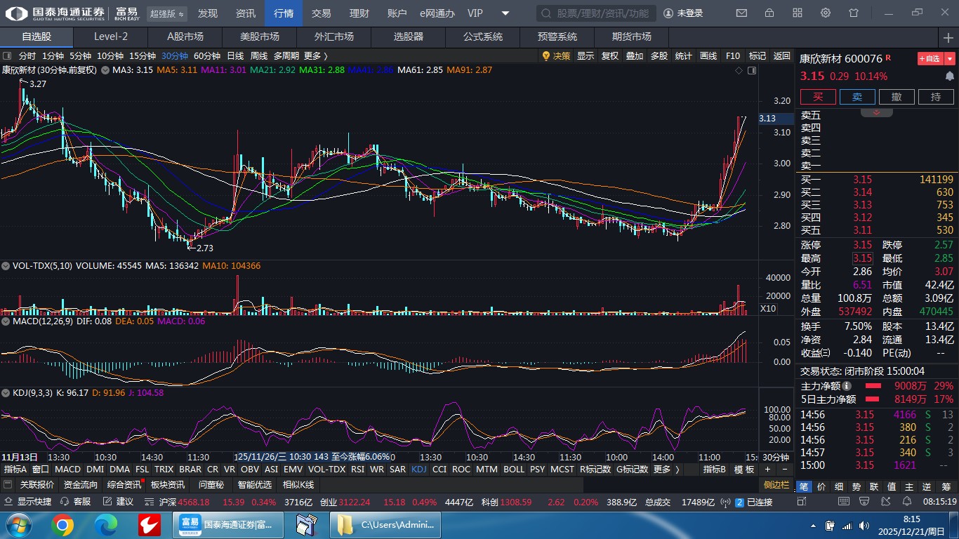Open the dropdown triangle after VIP menu
959x539 pixels.
tap(505, 13)
